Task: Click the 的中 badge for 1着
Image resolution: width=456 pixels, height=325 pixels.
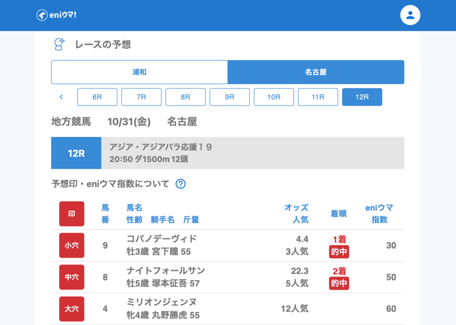Action: click(339, 252)
